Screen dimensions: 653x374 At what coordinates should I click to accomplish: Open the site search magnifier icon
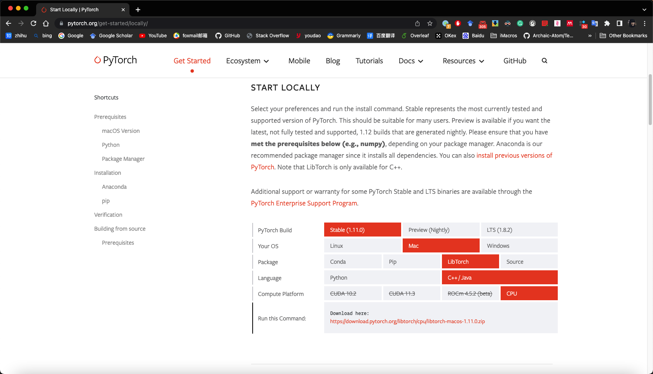pos(544,61)
